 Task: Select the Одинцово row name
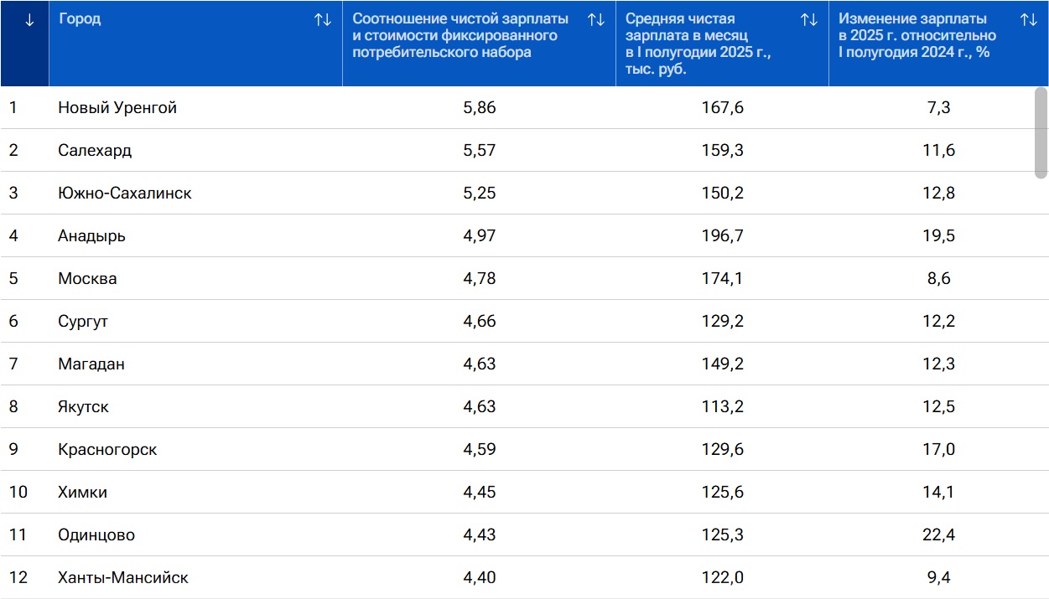coord(96,535)
